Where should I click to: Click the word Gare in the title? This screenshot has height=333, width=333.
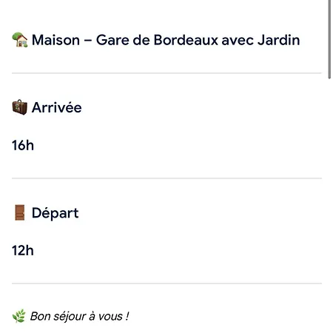click(112, 40)
